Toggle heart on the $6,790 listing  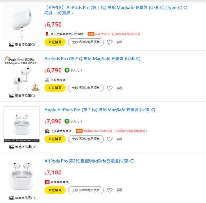pos(109,88)
